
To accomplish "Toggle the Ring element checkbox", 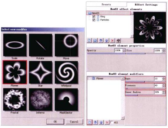I will [94, 17].
